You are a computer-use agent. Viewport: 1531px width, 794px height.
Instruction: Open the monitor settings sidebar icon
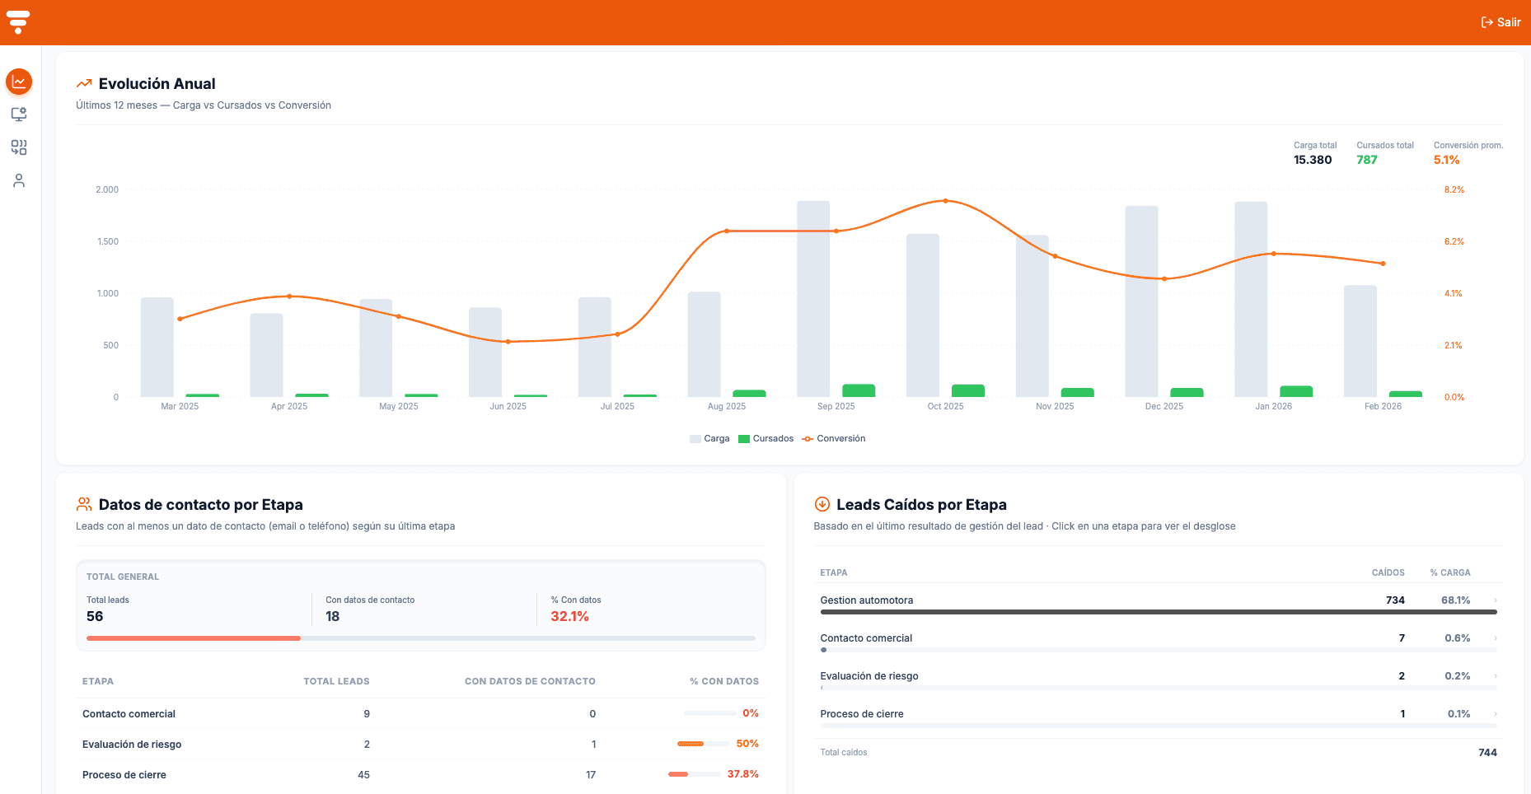[19, 114]
